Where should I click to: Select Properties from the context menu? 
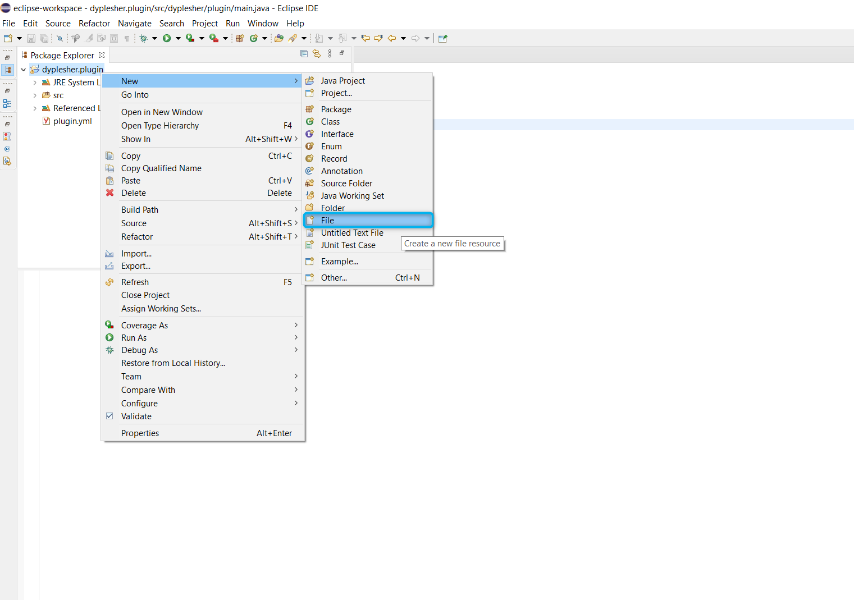coord(203,433)
